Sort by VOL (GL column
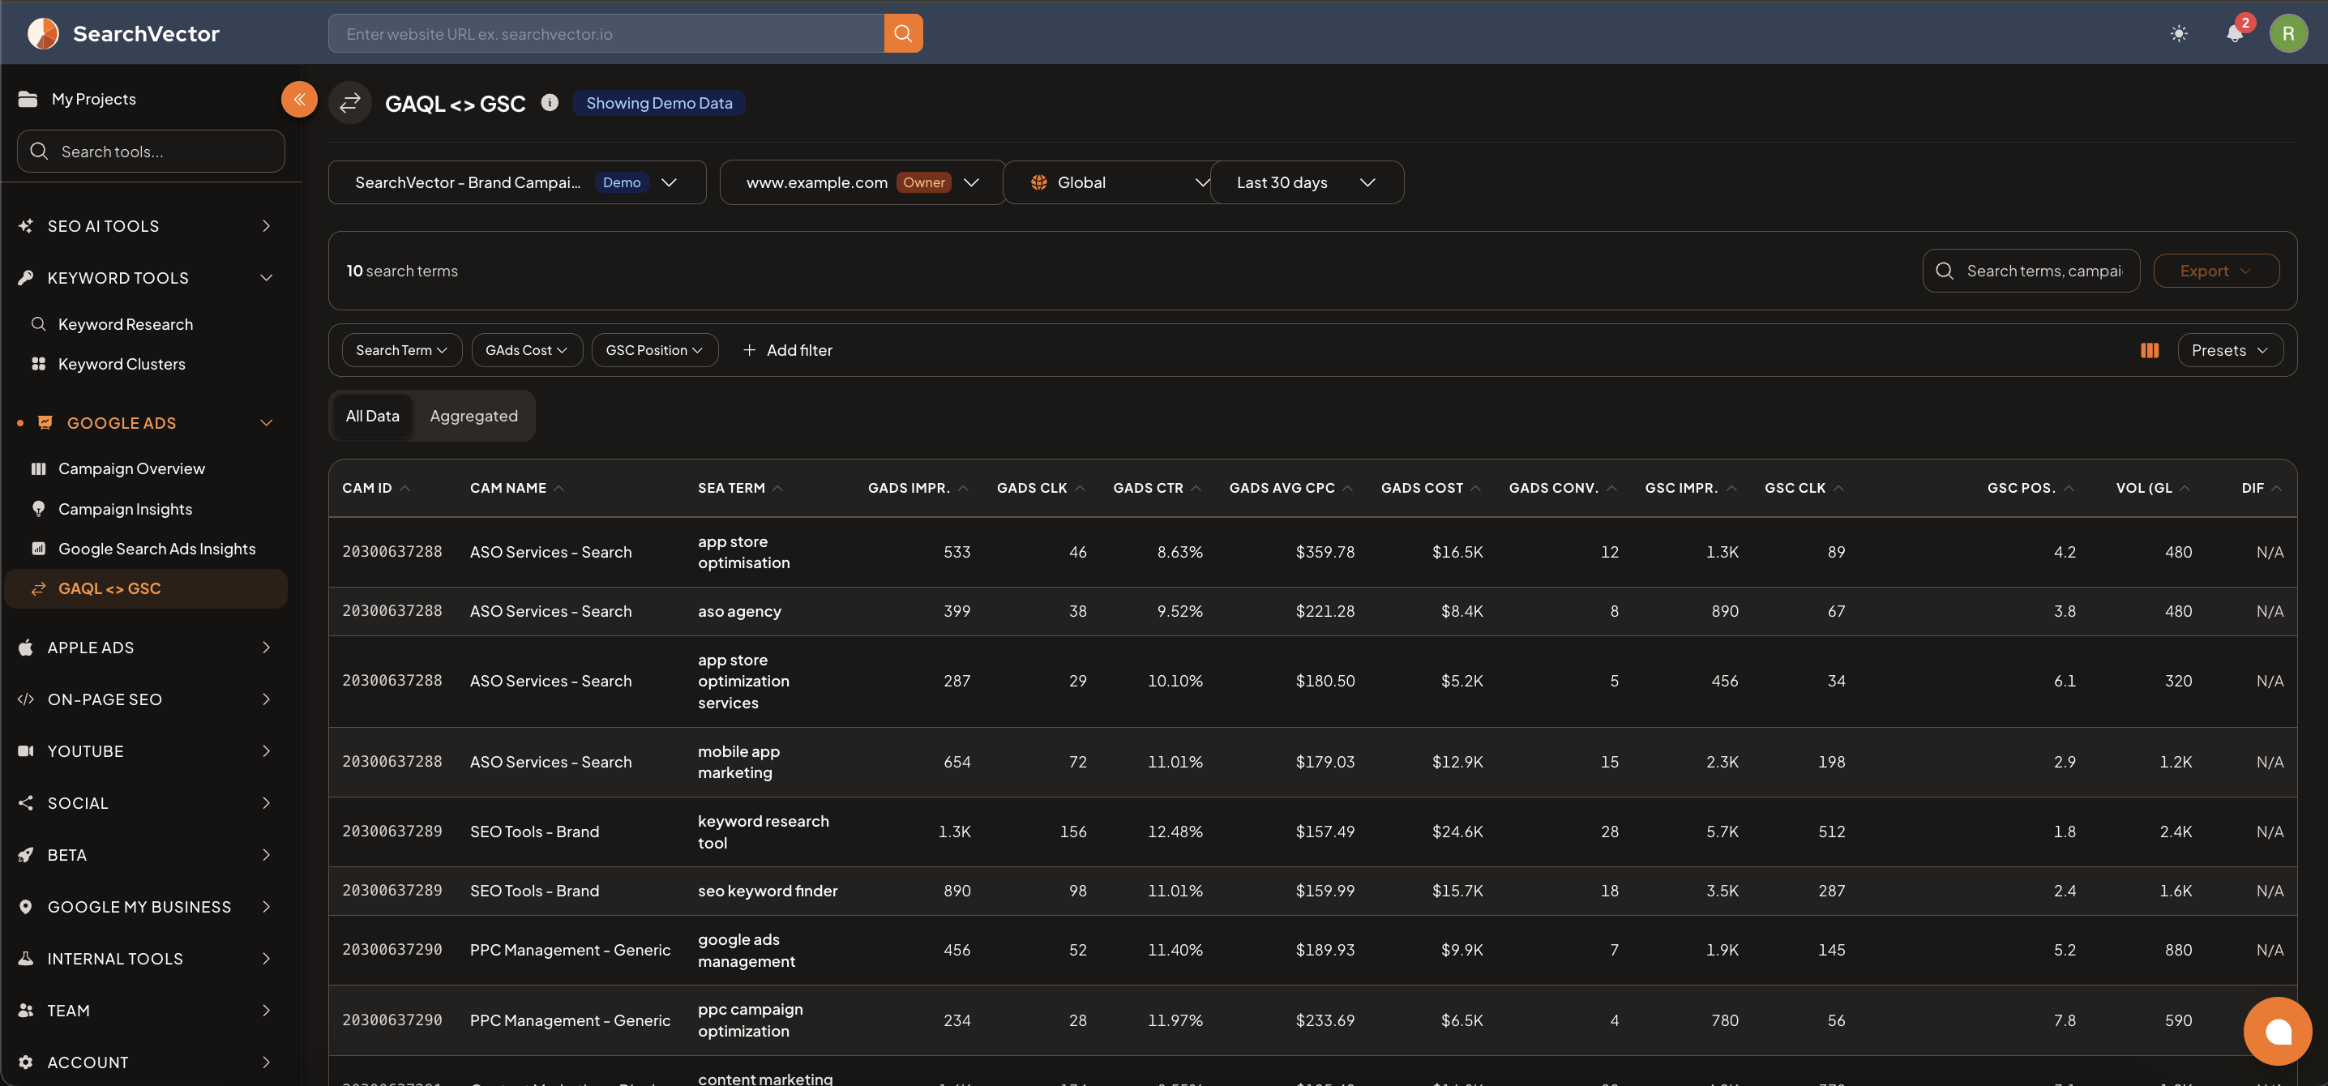 2153,488
